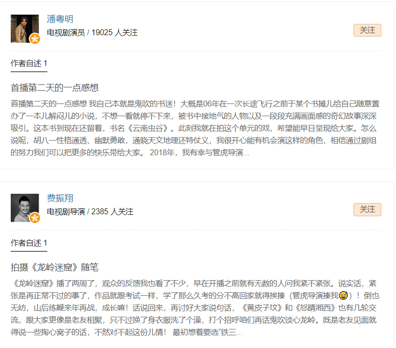Open 潘粤明's profile photo

(25, 28)
